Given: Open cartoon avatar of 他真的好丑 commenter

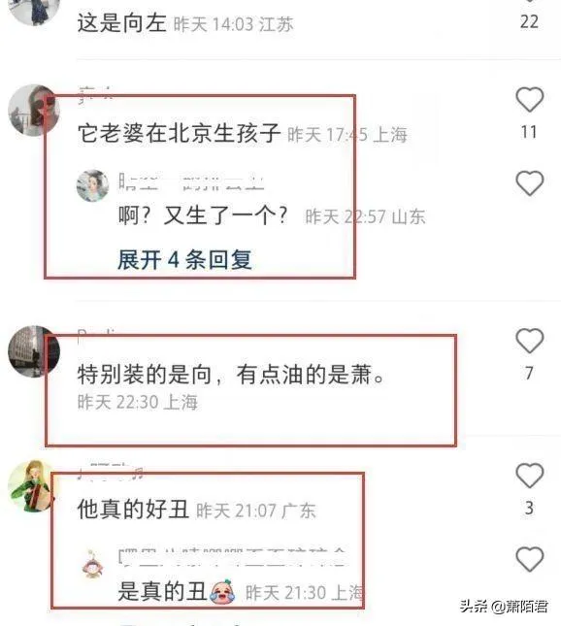Looking at the screenshot, I should [33, 486].
